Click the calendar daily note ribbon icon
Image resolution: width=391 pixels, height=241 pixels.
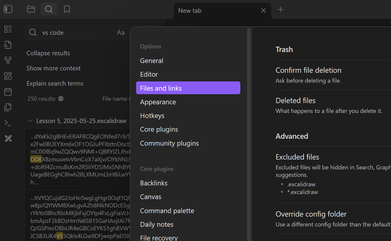pyautogui.click(x=8, y=92)
